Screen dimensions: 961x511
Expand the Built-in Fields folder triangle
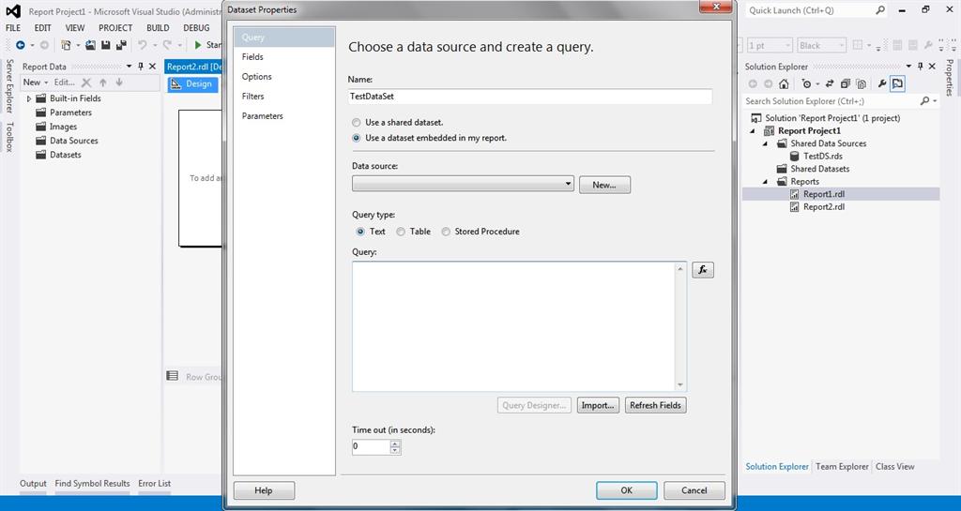[28, 98]
